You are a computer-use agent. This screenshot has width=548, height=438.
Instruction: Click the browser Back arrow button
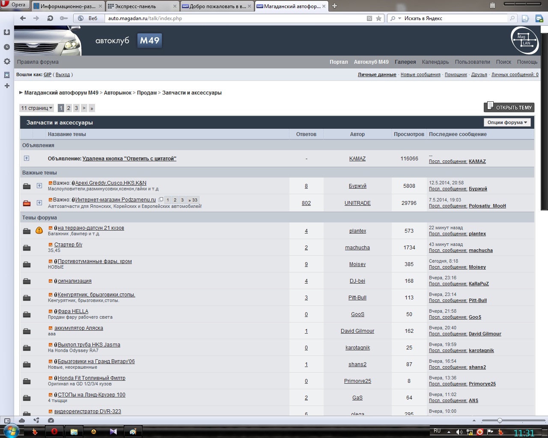[23, 18]
